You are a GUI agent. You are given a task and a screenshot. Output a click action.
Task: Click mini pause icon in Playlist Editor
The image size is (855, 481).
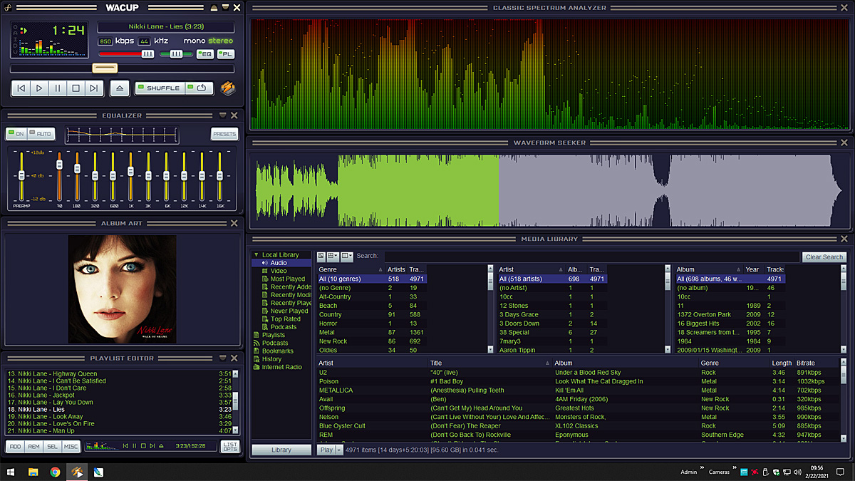(135, 446)
